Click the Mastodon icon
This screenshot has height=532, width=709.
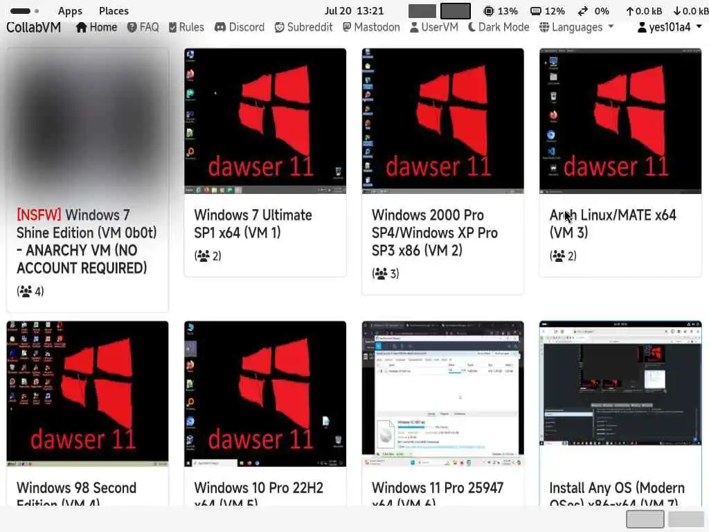coord(347,27)
